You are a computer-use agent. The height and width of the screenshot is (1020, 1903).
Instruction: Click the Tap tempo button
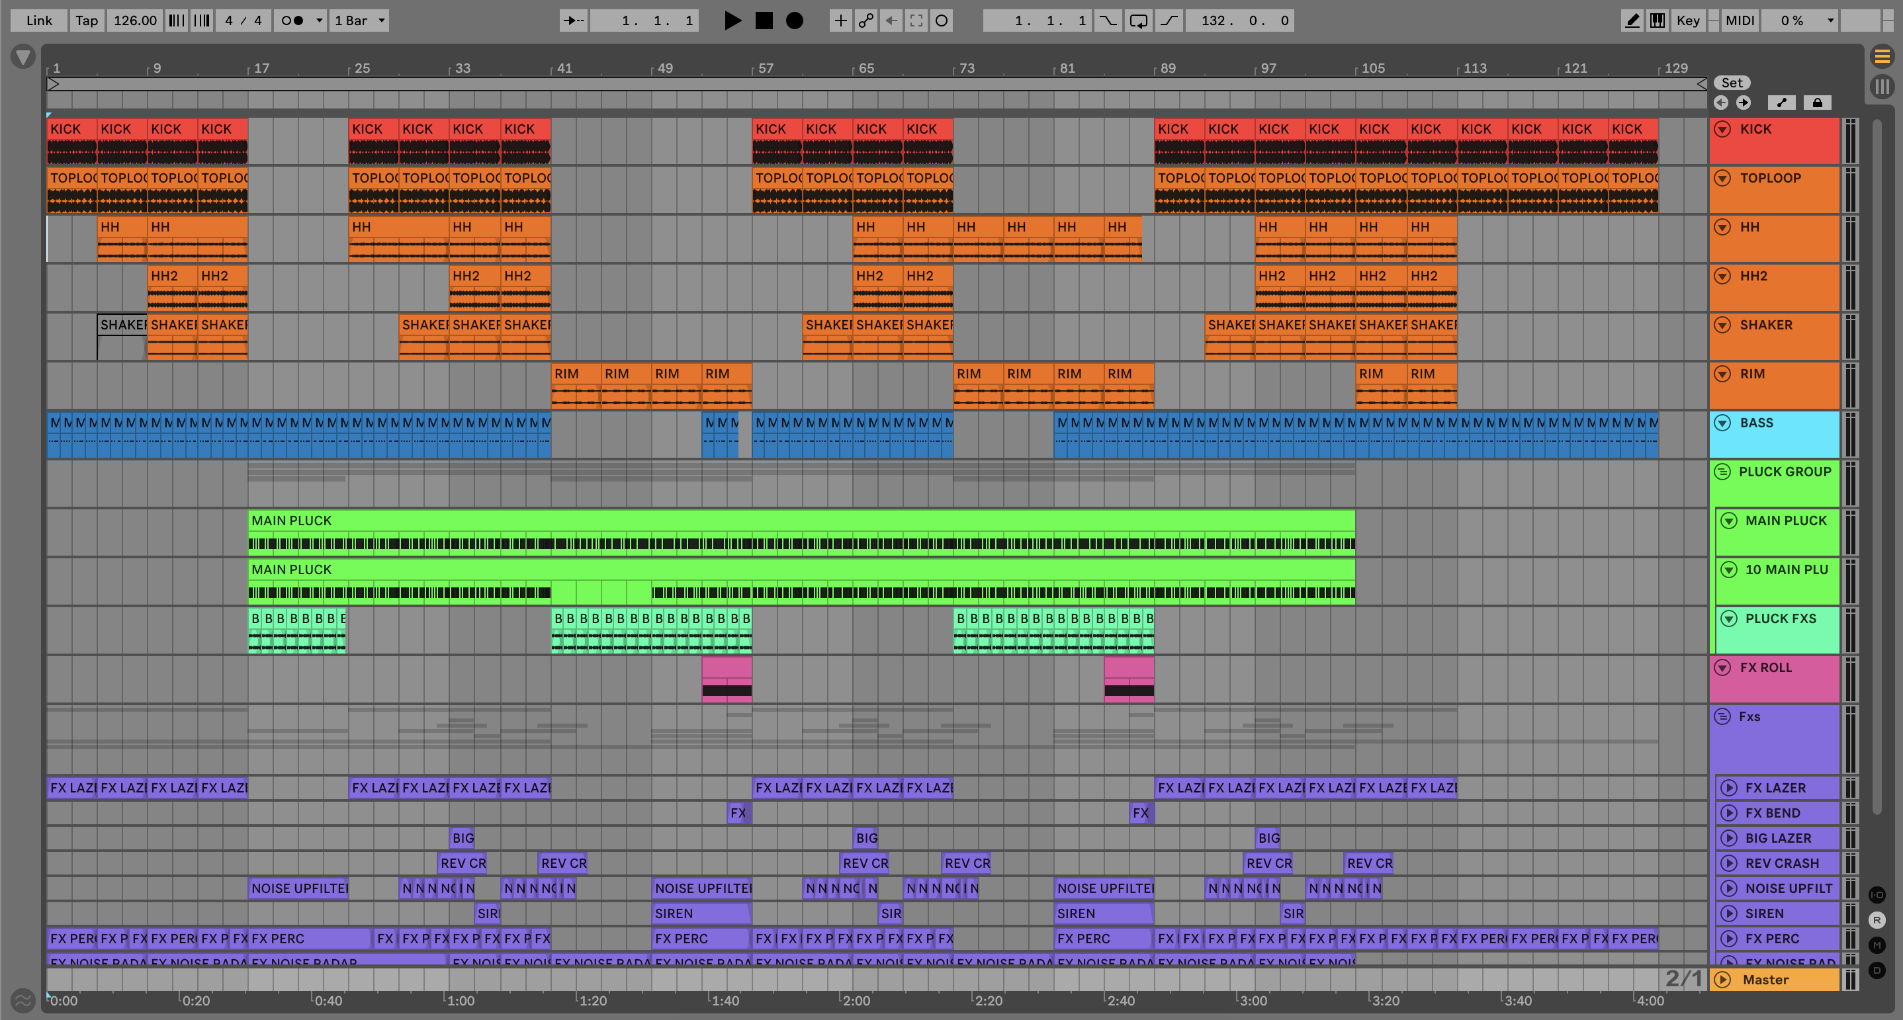point(87,21)
